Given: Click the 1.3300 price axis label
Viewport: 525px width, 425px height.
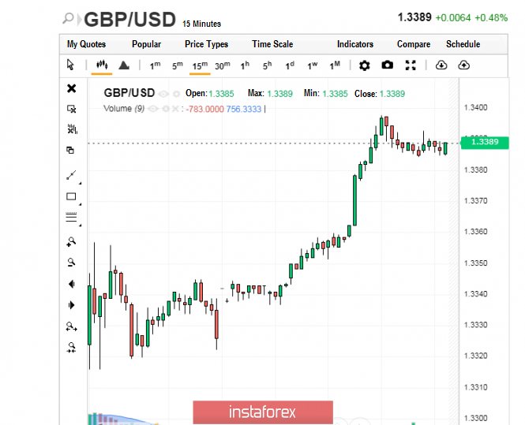Looking at the screenshot, I should 475,418.
